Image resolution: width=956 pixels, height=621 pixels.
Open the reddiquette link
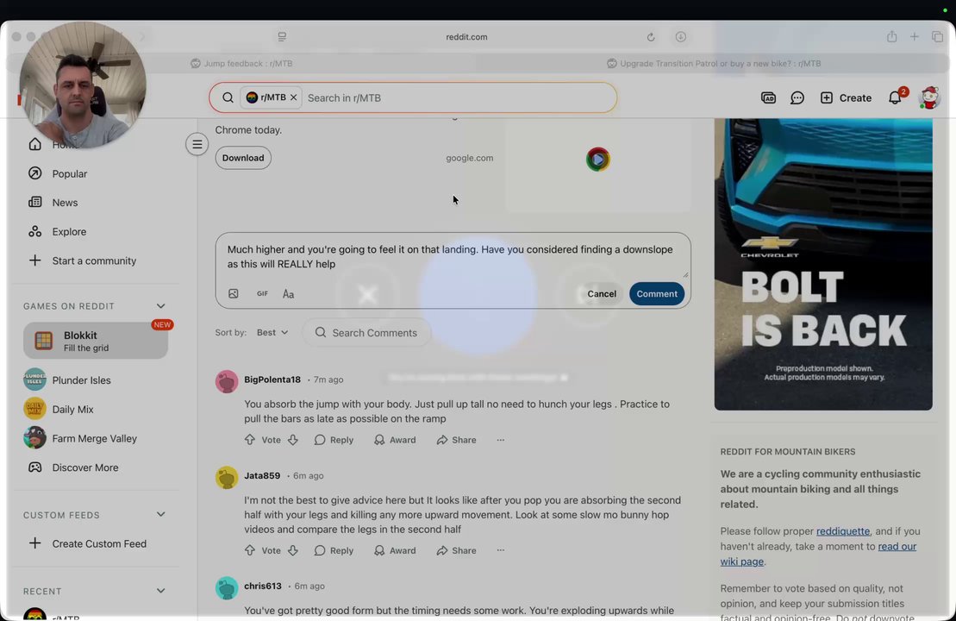pos(842,531)
